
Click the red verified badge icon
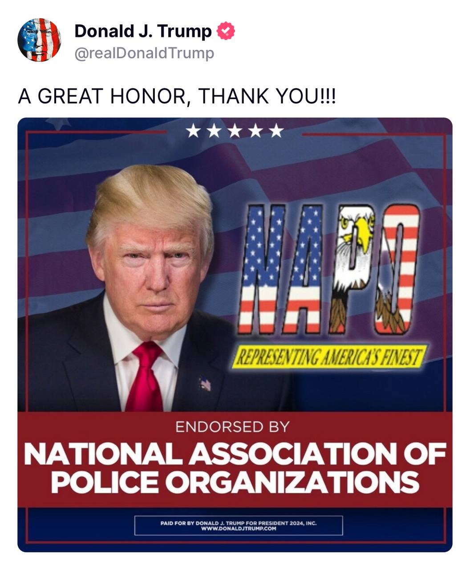(226, 31)
